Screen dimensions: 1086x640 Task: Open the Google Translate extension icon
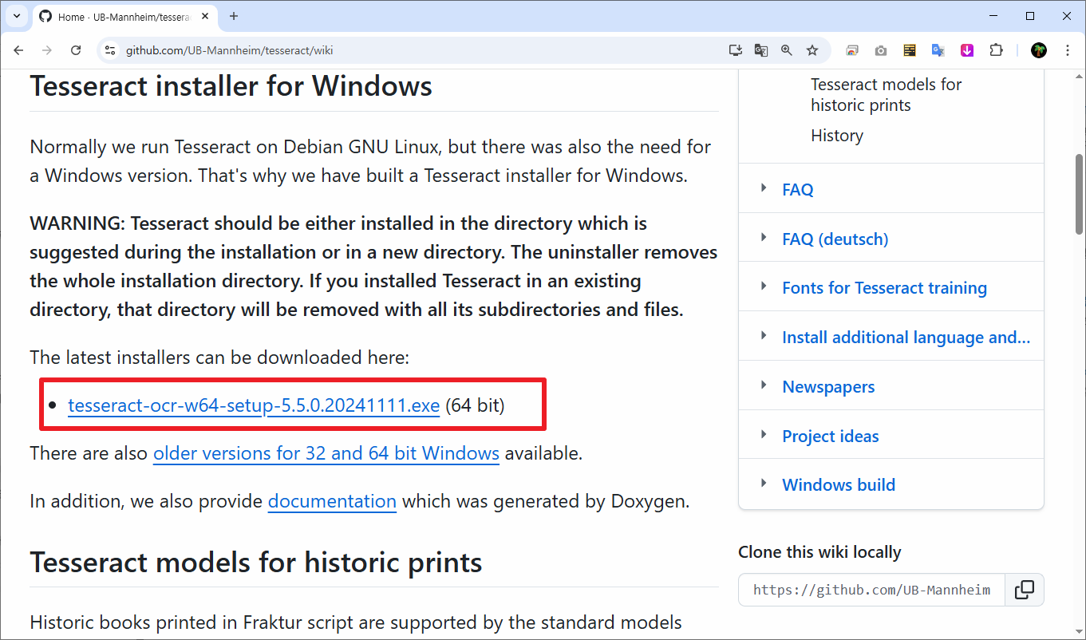click(938, 50)
